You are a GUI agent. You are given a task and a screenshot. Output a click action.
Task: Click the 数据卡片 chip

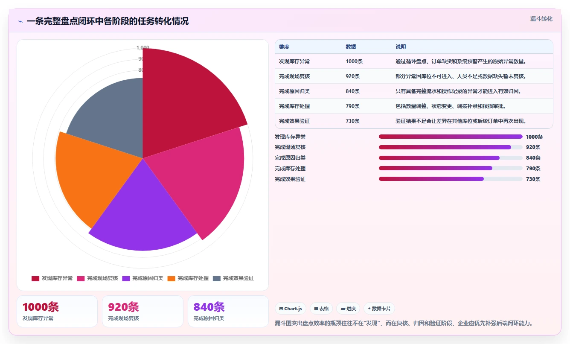coord(379,309)
